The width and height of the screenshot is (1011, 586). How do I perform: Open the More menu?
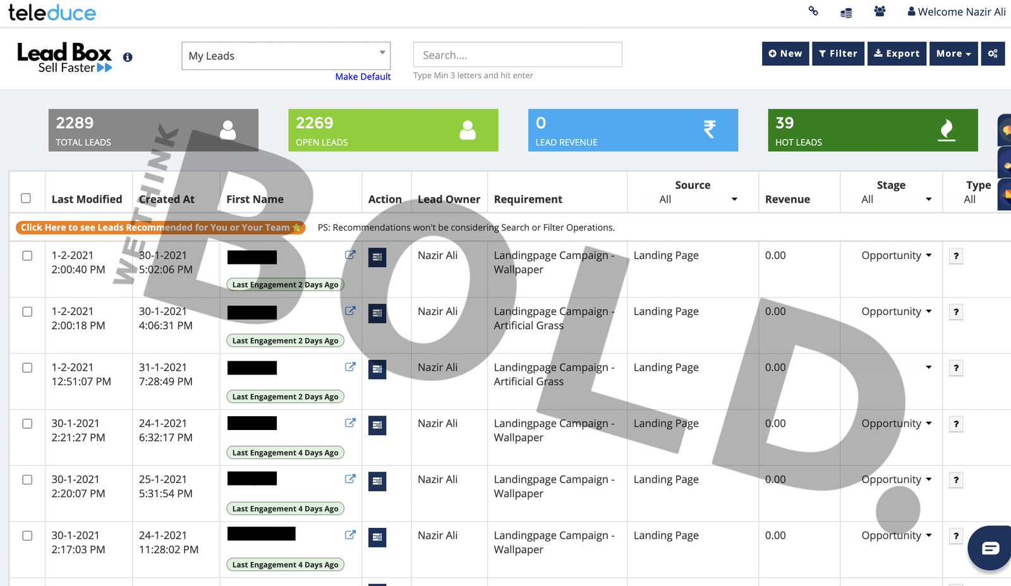pos(953,54)
